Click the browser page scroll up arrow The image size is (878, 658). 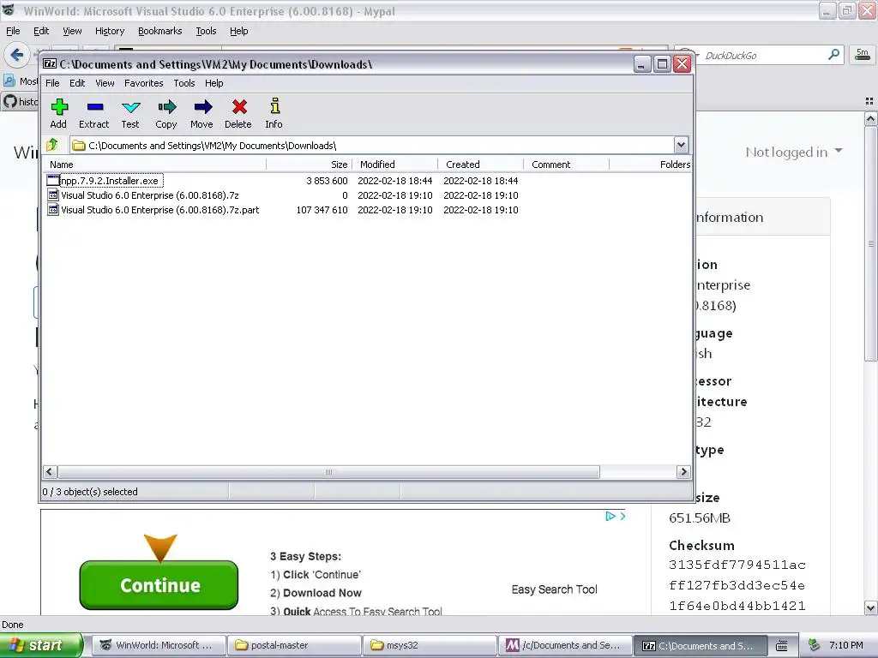[x=871, y=118]
